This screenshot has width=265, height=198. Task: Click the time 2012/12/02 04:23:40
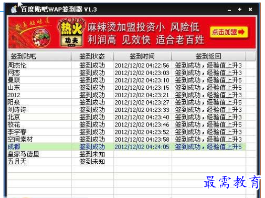(x=142, y=117)
